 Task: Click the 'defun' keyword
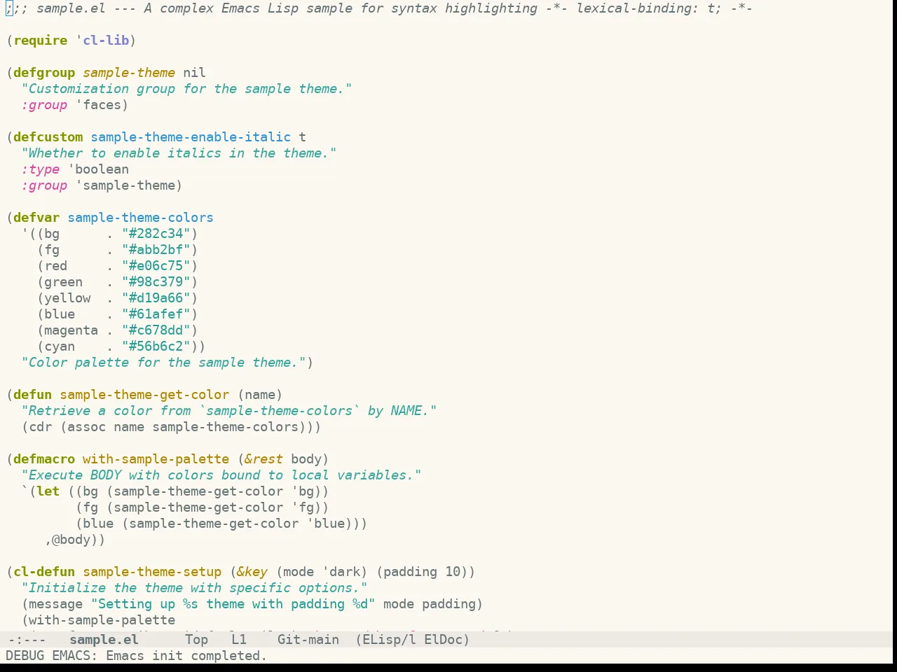pos(33,395)
